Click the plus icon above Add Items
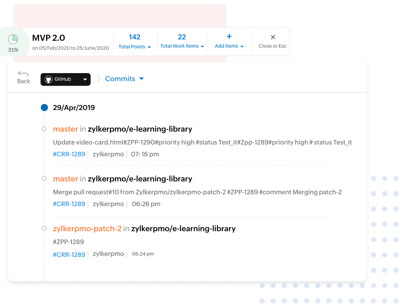 [229, 37]
